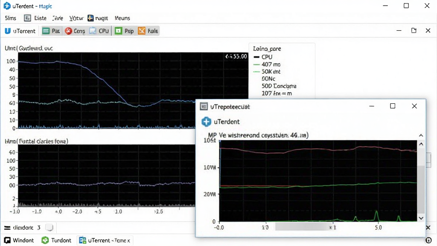
Task: Click the popup graph horizontal range slider
Action: pos(303,227)
